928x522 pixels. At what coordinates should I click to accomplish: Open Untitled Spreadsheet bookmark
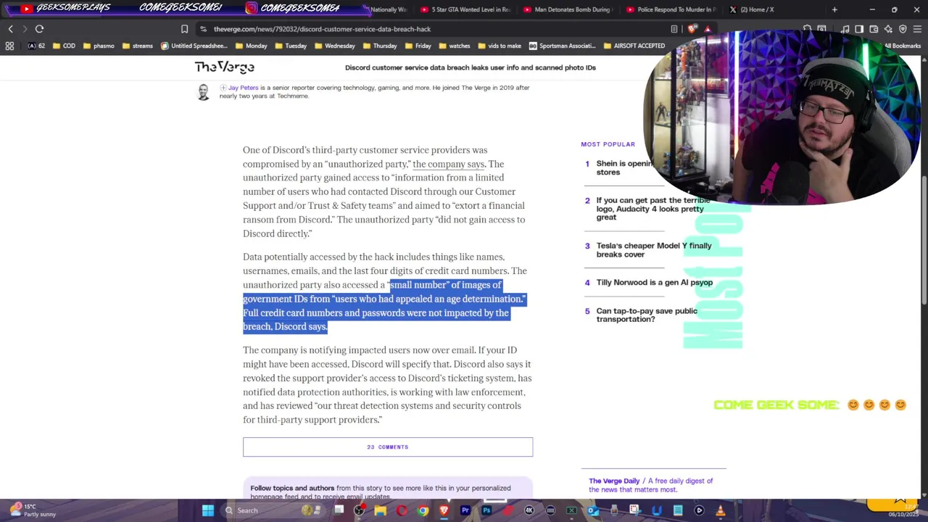tap(194, 46)
